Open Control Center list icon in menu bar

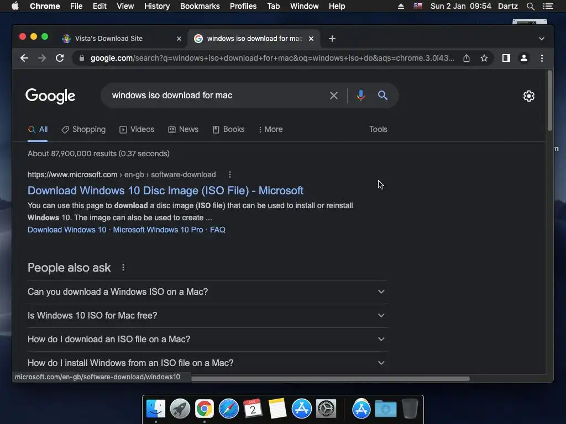point(548,6)
